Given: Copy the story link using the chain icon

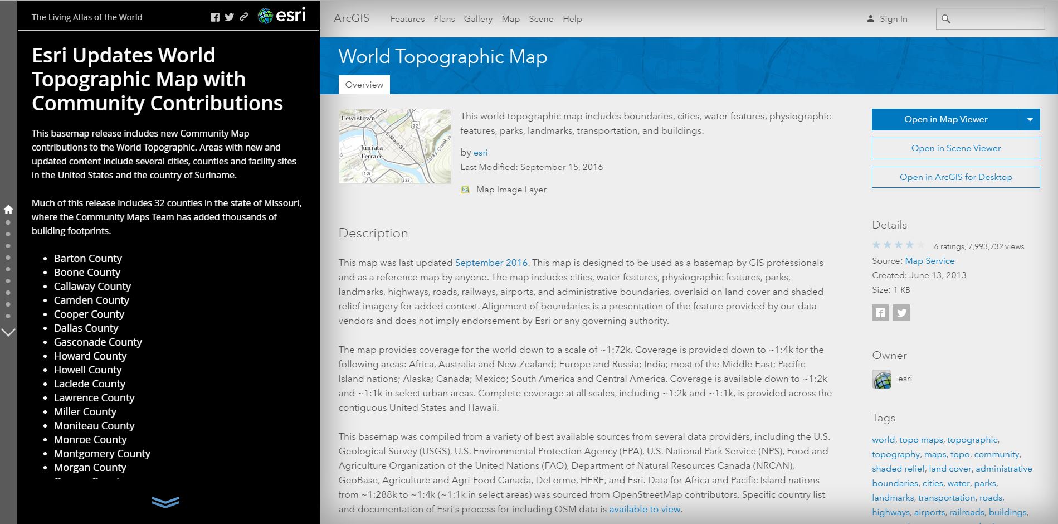Looking at the screenshot, I should point(243,17).
